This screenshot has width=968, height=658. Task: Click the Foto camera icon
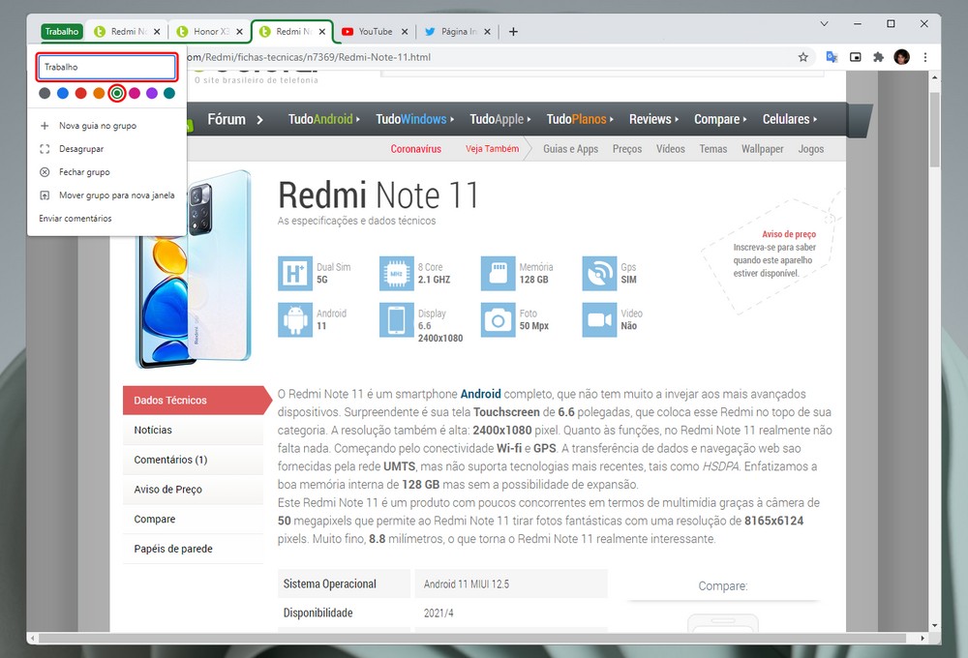(x=499, y=319)
